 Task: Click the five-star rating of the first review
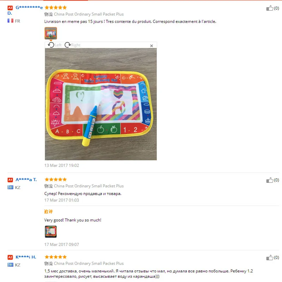[x=56, y=7]
